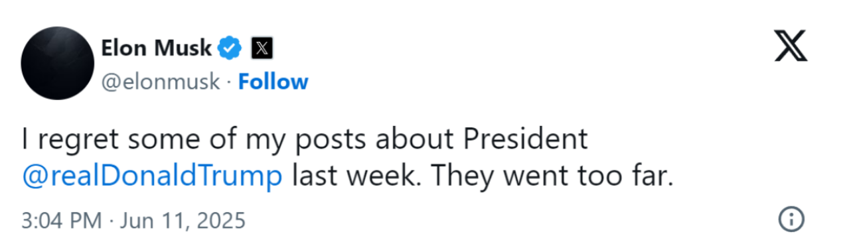
Task: Open the large X logo at top right
Action: pos(791,48)
